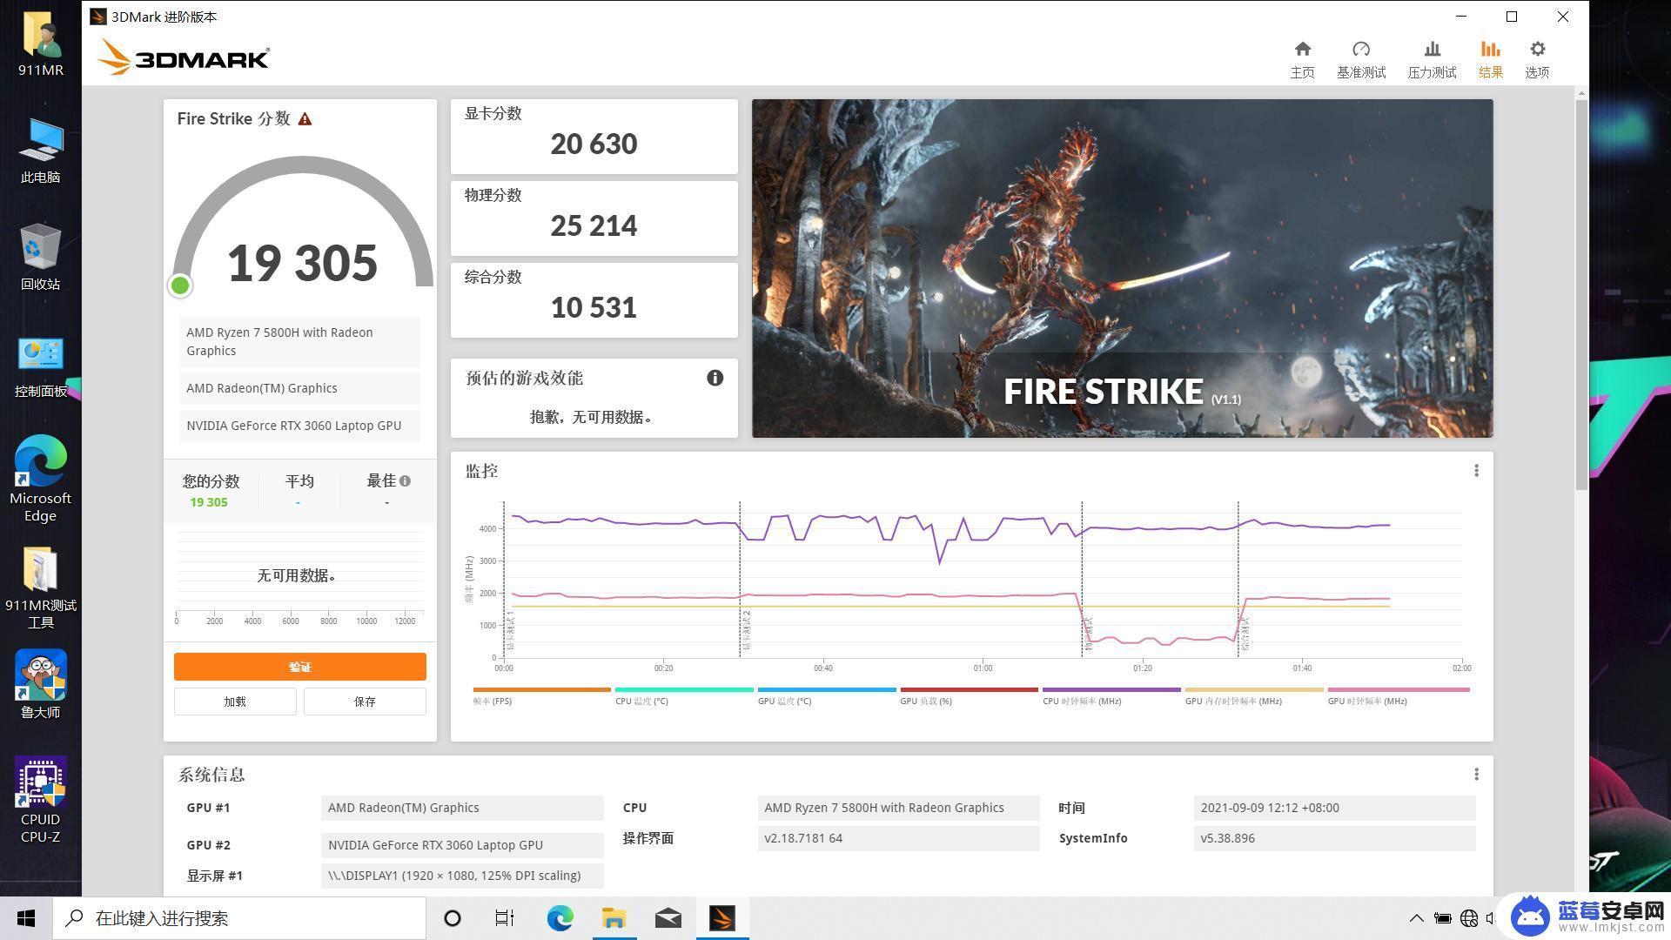Click the 显卡分数 20 630 card

click(x=594, y=137)
